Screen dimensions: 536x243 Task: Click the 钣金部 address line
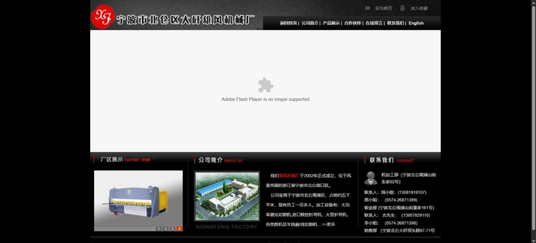click(x=399, y=208)
